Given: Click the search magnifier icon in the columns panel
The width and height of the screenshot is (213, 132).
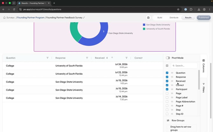Looking at the screenshot, I should point(174,66).
